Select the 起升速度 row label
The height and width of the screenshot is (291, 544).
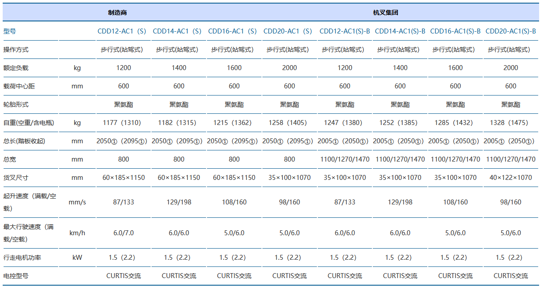tap(30, 202)
